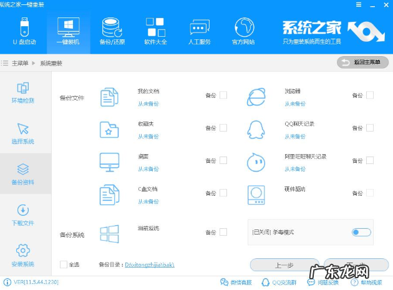Click the version info icon
The image size is (393, 290).
click(7, 283)
